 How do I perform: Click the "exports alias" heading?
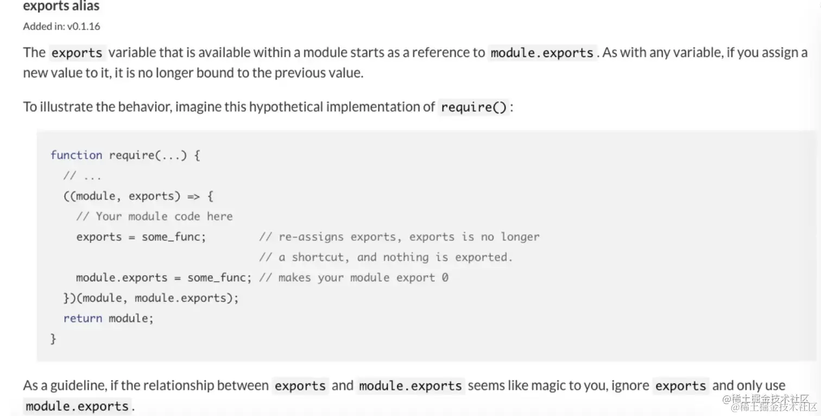coord(61,7)
